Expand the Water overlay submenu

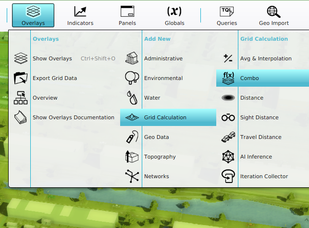(x=152, y=98)
